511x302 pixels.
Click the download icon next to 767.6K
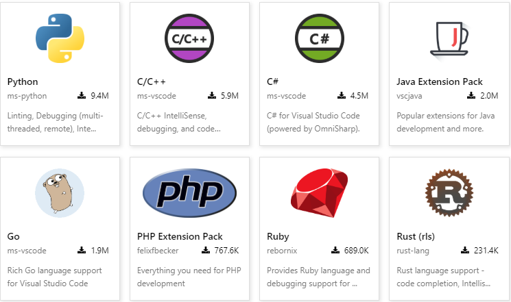pyautogui.click(x=206, y=250)
